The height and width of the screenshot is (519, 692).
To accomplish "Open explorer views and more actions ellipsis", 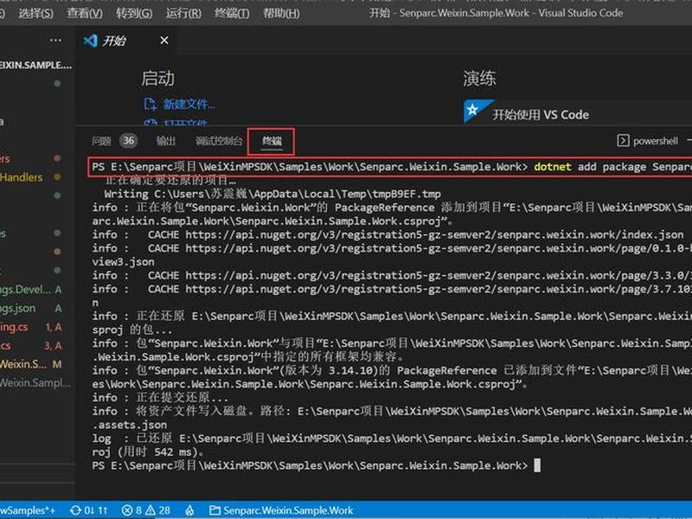I will pyautogui.click(x=55, y=40).
